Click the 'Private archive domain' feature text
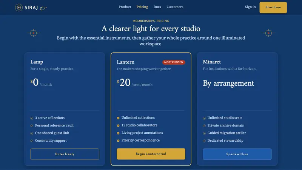The height and width of the screenshot is (170, 302). tap(226, 125)
